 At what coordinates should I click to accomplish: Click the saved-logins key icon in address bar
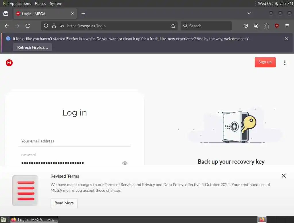[62, 26]
